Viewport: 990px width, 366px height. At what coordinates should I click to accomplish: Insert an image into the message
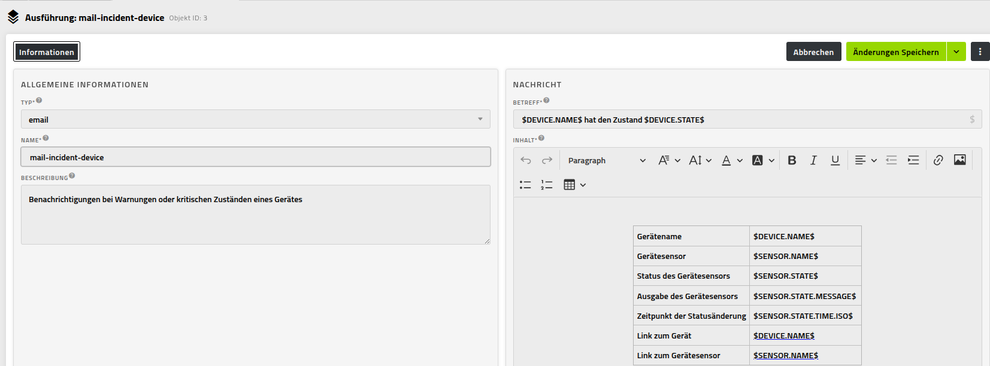point(959,160)
